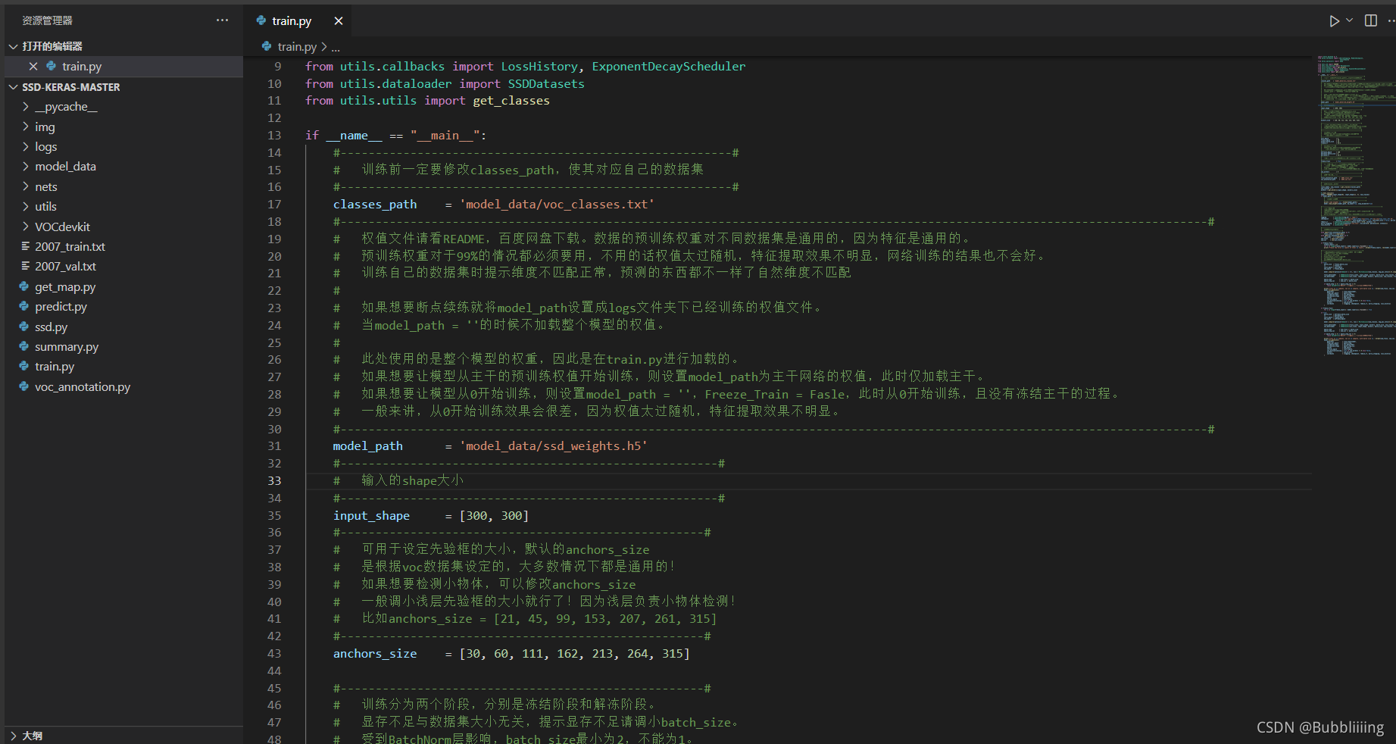
Task: Click python icon of voc_annotation.py
Action: click(x=24, y=386)
